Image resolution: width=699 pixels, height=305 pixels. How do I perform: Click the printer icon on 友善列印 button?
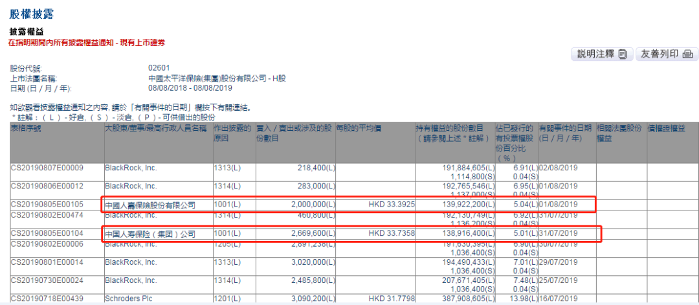pos(687,55)
